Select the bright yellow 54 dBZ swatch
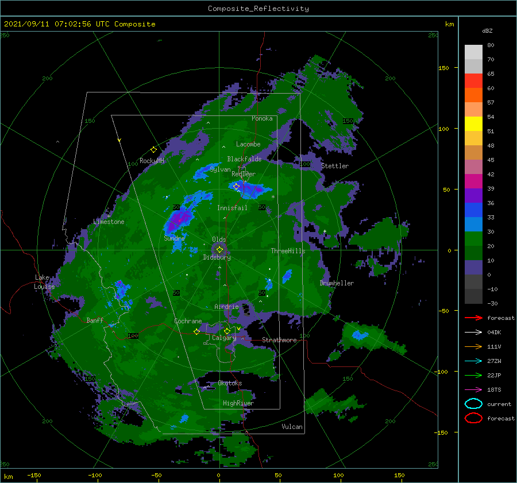 coord(473,123)
